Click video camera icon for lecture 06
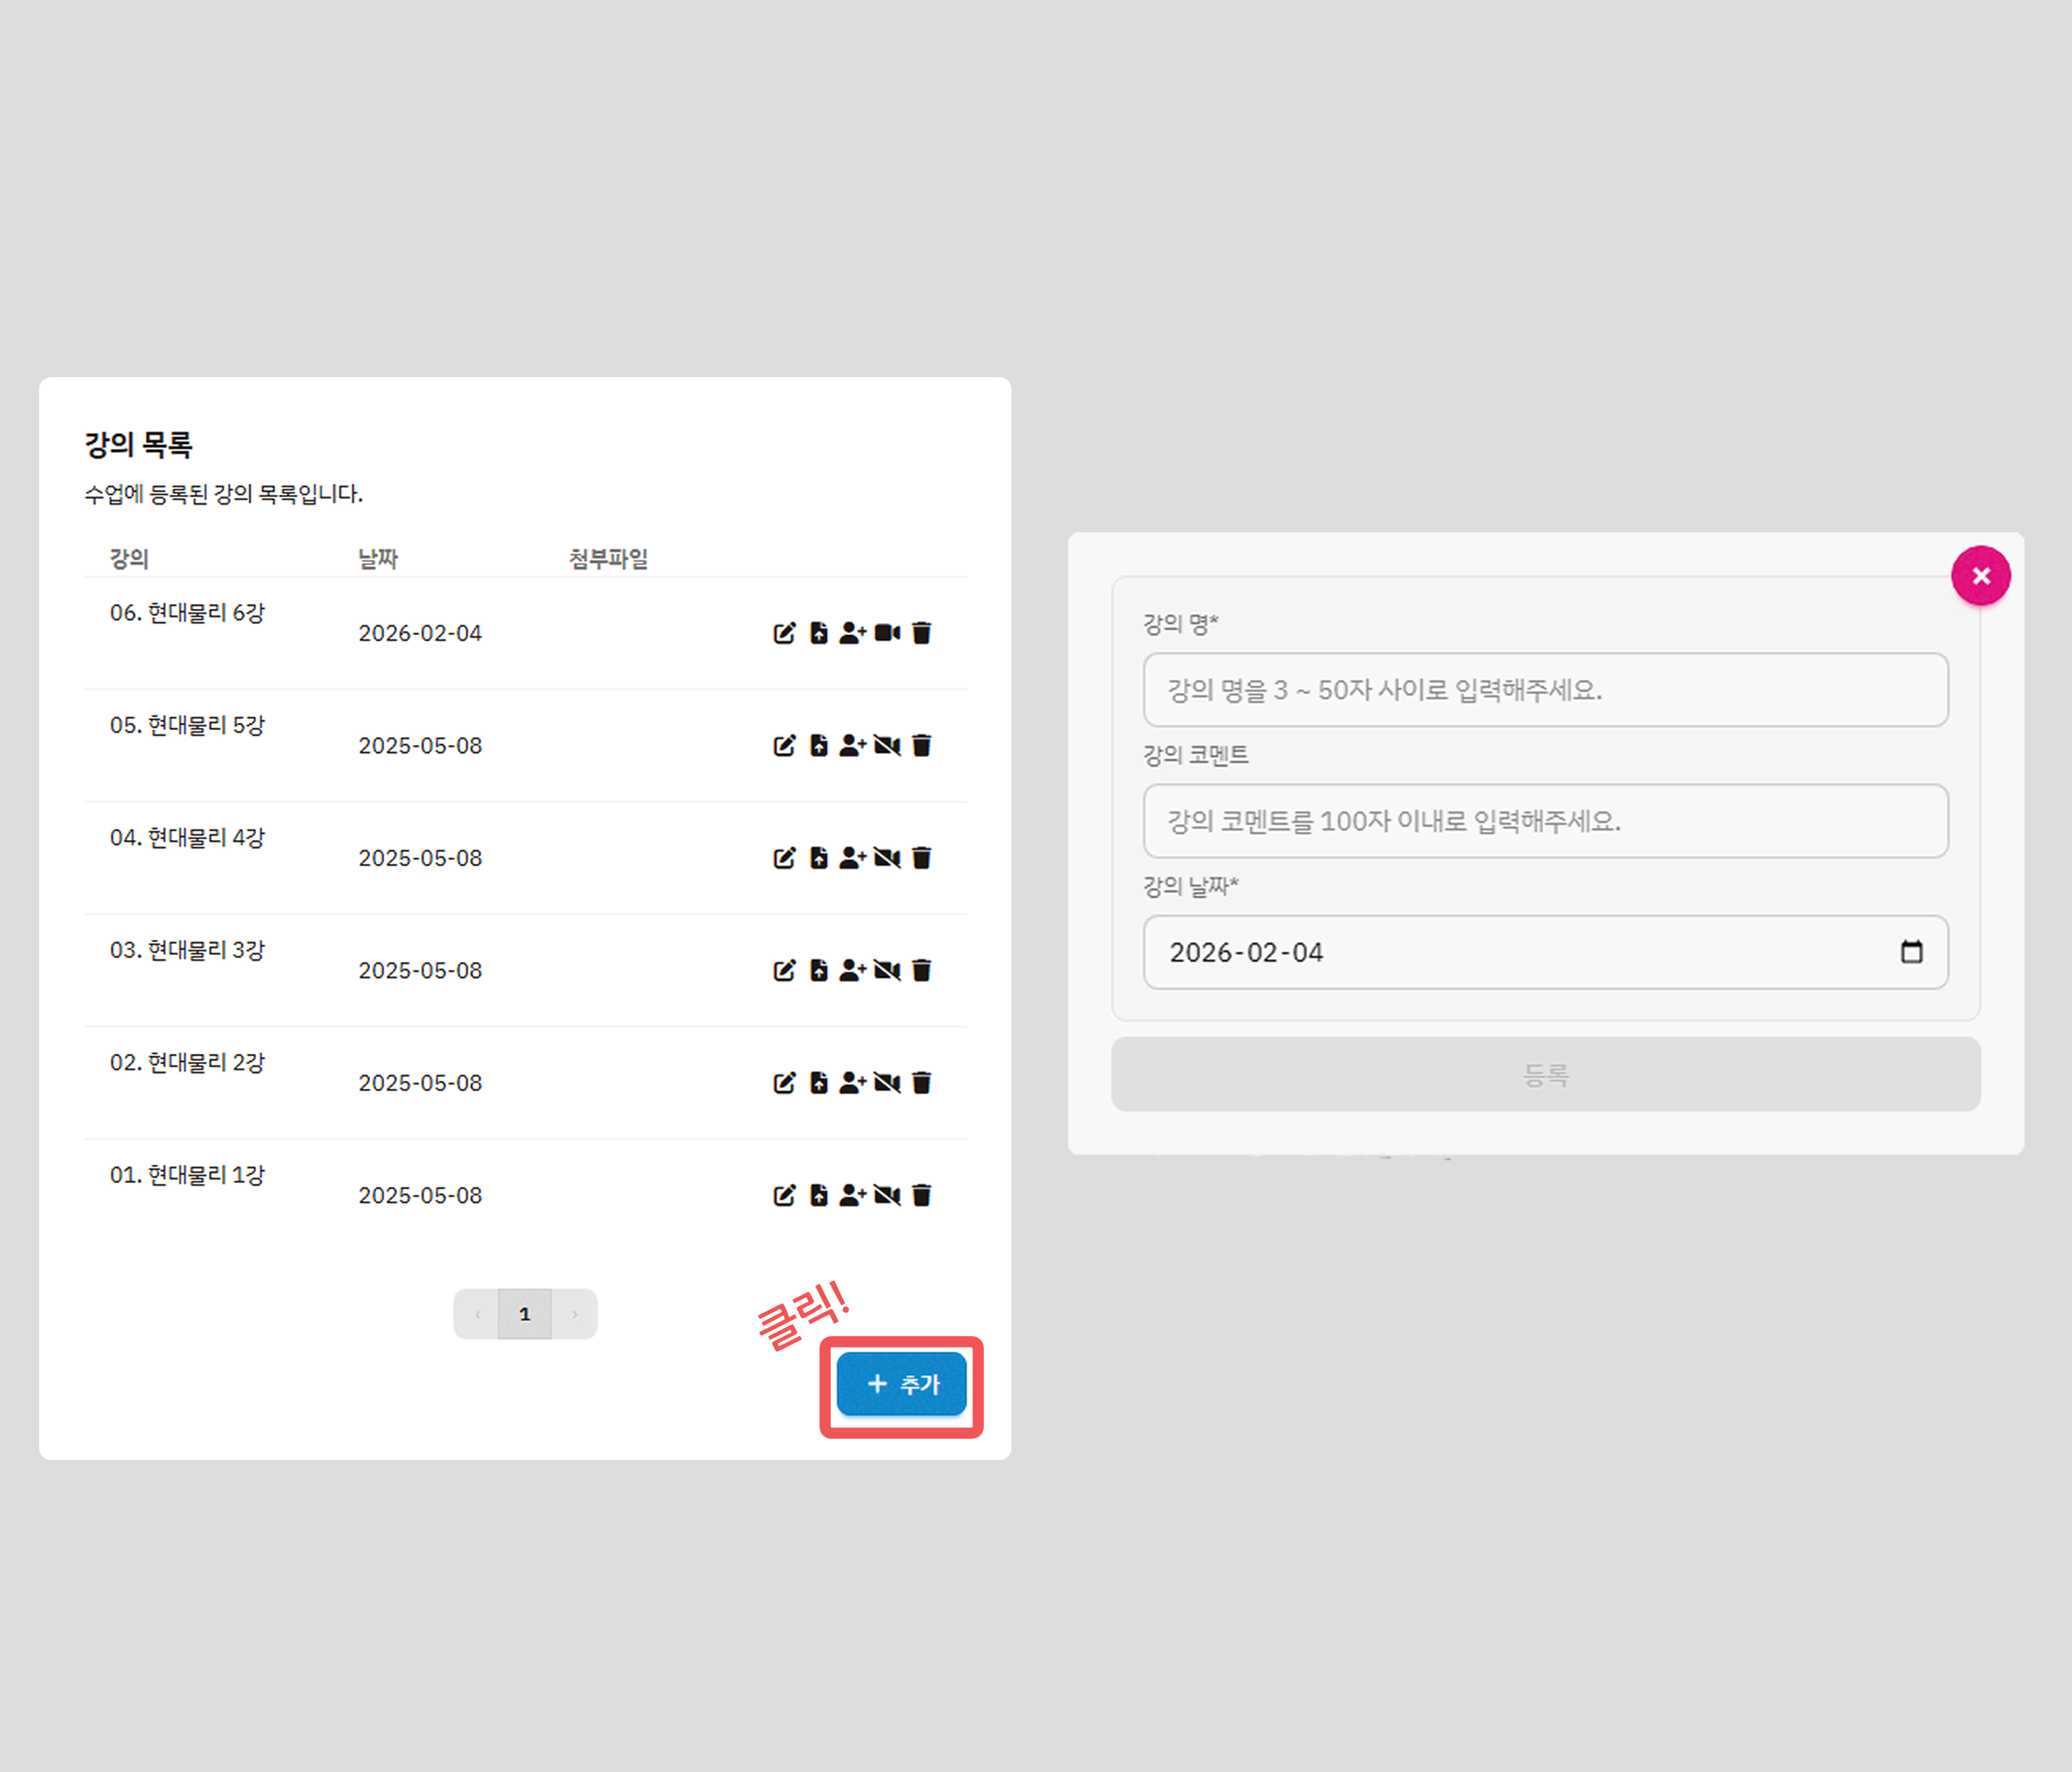 [x=887, y=633]
